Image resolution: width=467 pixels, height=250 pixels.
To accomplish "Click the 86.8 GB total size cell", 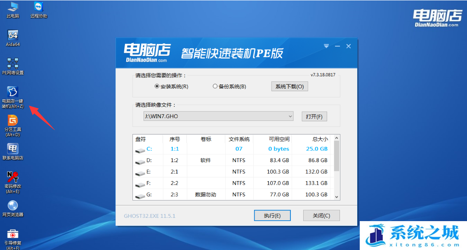I will point(318,160).
